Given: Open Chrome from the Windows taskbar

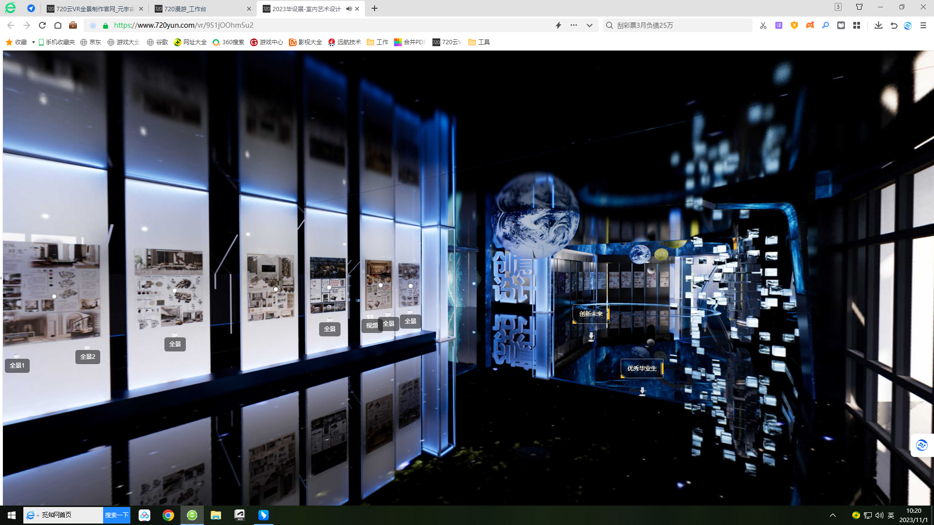Looking at the screenshot, I should [168, 515].
